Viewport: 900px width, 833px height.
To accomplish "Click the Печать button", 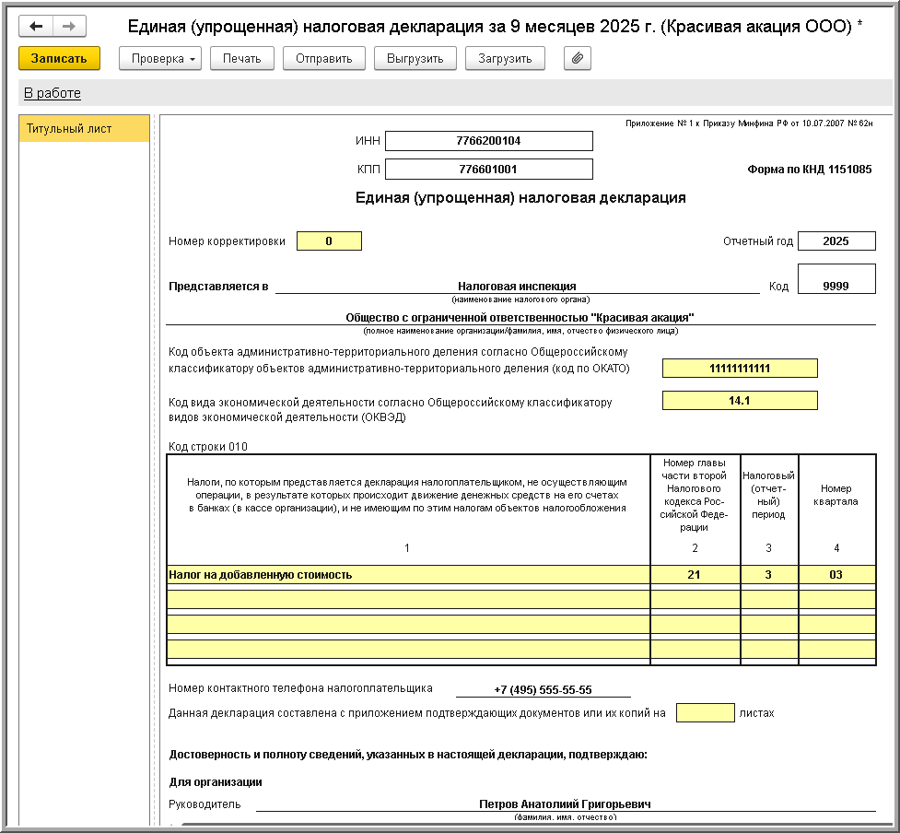I will pos(242,58).
